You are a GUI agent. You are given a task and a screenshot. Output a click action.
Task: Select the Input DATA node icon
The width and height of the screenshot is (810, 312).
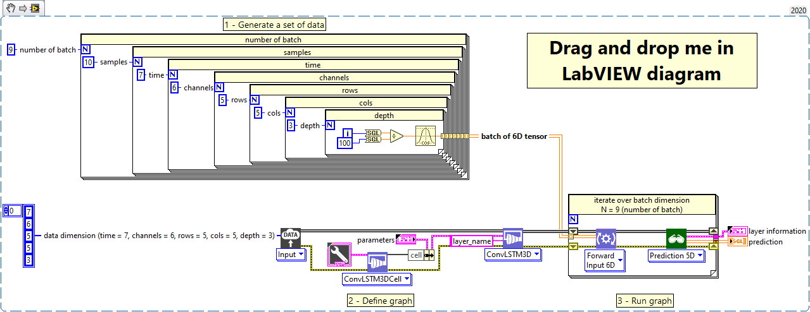[289, 237]
